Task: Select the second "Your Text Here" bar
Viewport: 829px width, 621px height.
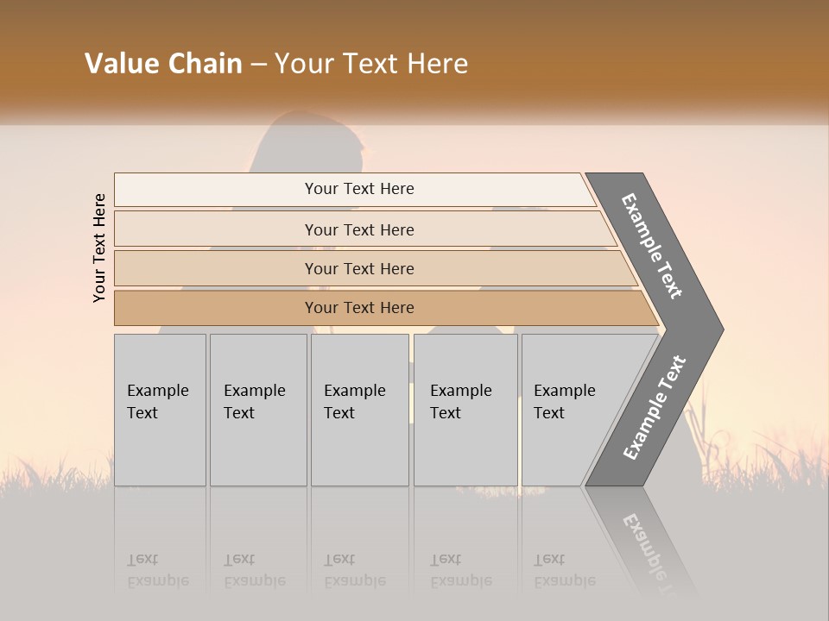Action: [358, 229]
